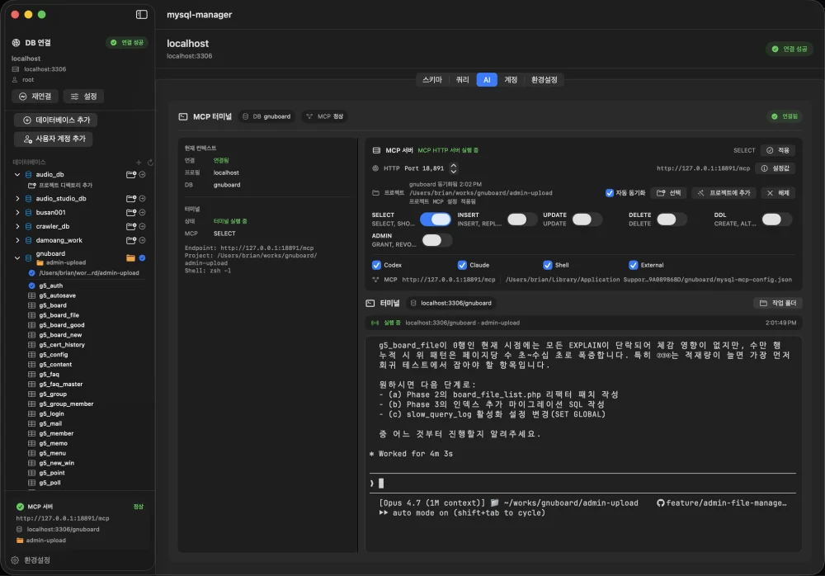The width and height of the screenshot is (825, 576).
Task: Enable the INSERT permission switch
Action: coord(522,219)
